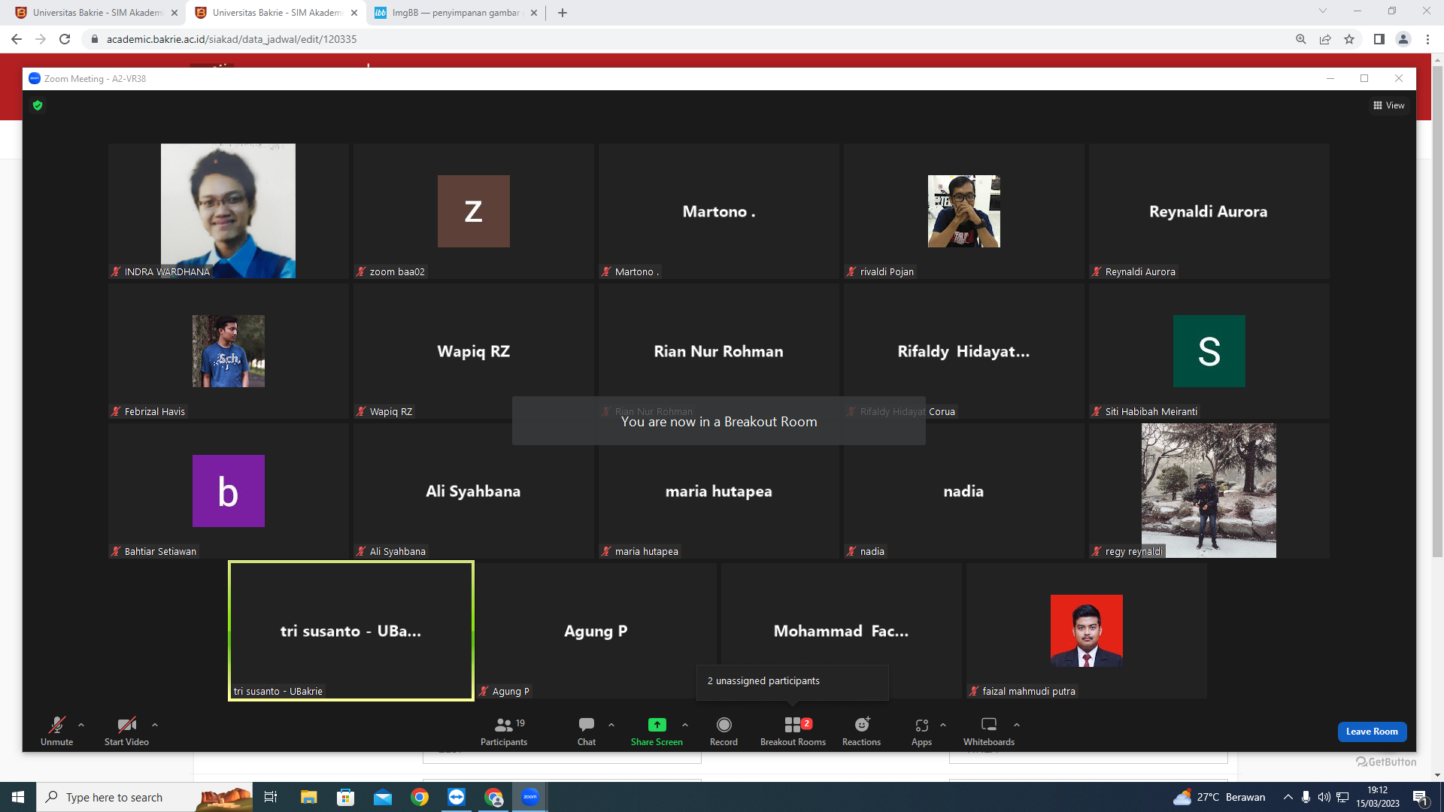
Task: Reload the page in Chrome
Action: click(x=65, y=39)
